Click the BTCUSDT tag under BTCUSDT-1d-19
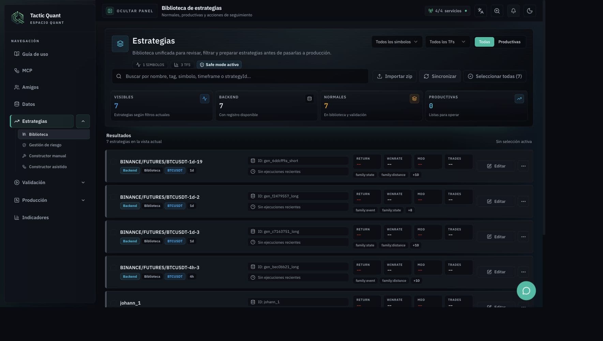 click(x=175, y=170)
